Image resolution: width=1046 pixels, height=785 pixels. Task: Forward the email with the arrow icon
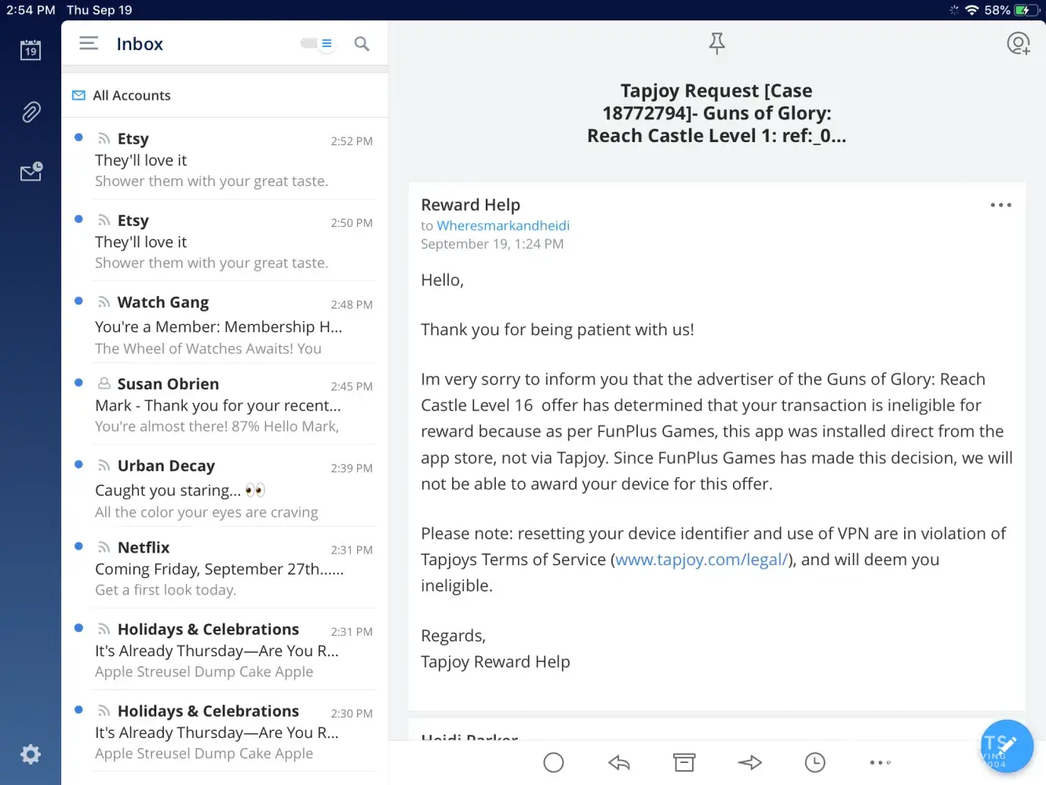pyautogui.click(x=750, y=762)
